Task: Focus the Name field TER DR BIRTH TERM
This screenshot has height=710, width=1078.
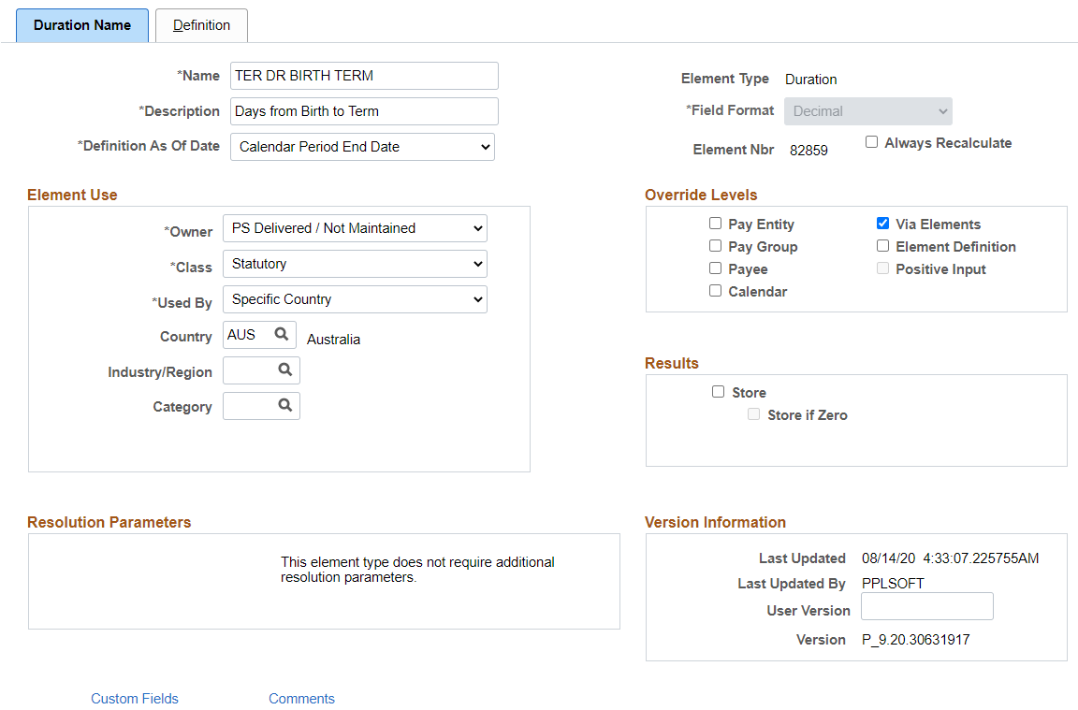Action: tap(364, 76)
